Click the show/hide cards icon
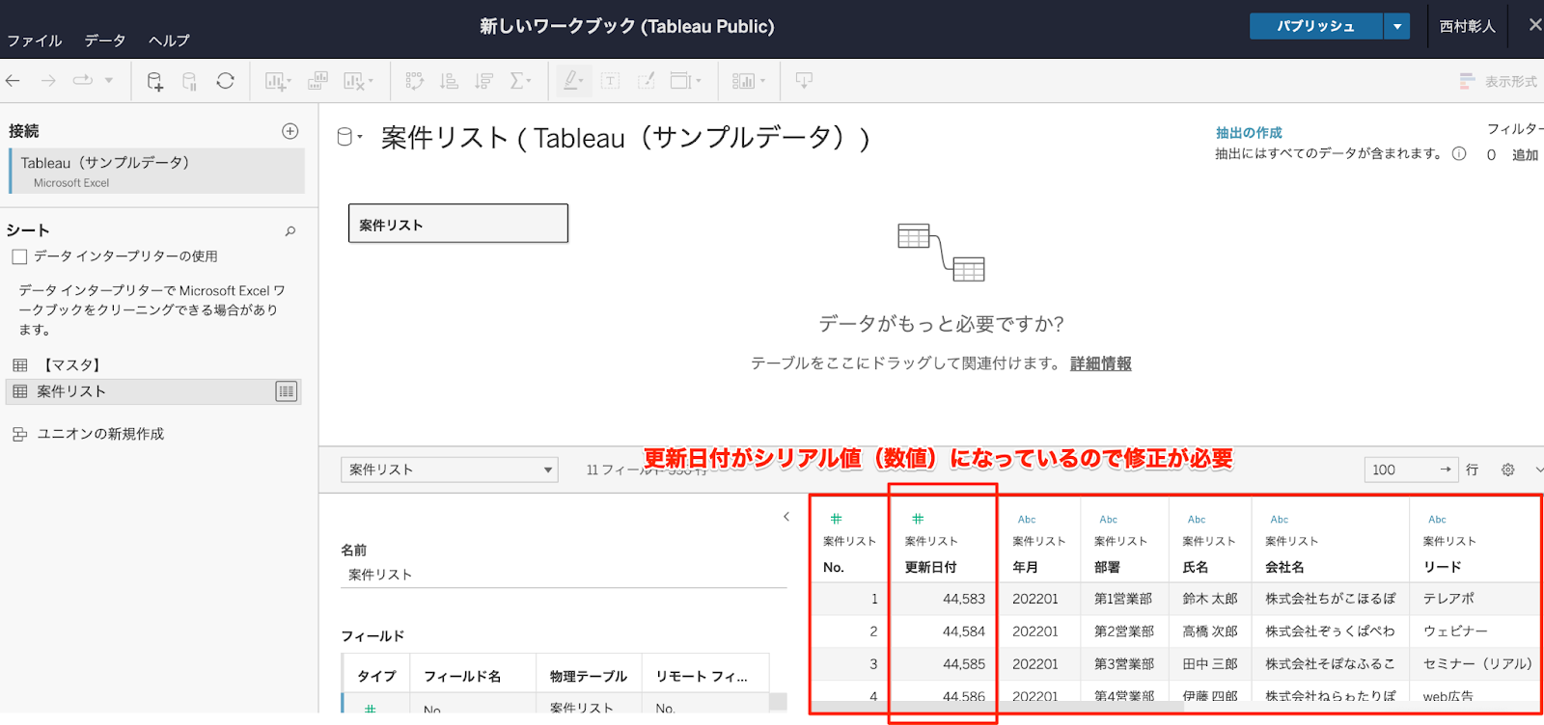Image resolution: width=1544 pixels, height=725 pixels. [747, 81]
